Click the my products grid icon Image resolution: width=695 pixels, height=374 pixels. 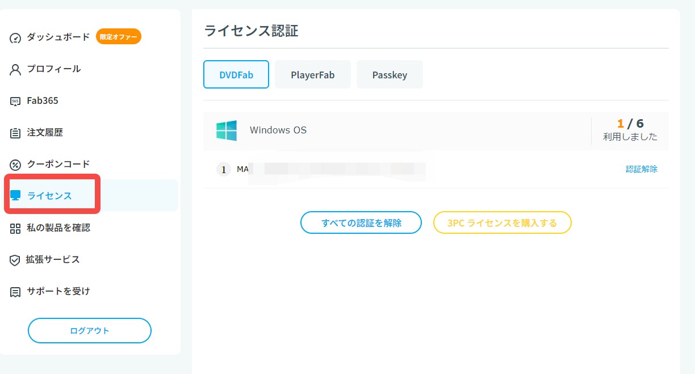pos(15,228)
